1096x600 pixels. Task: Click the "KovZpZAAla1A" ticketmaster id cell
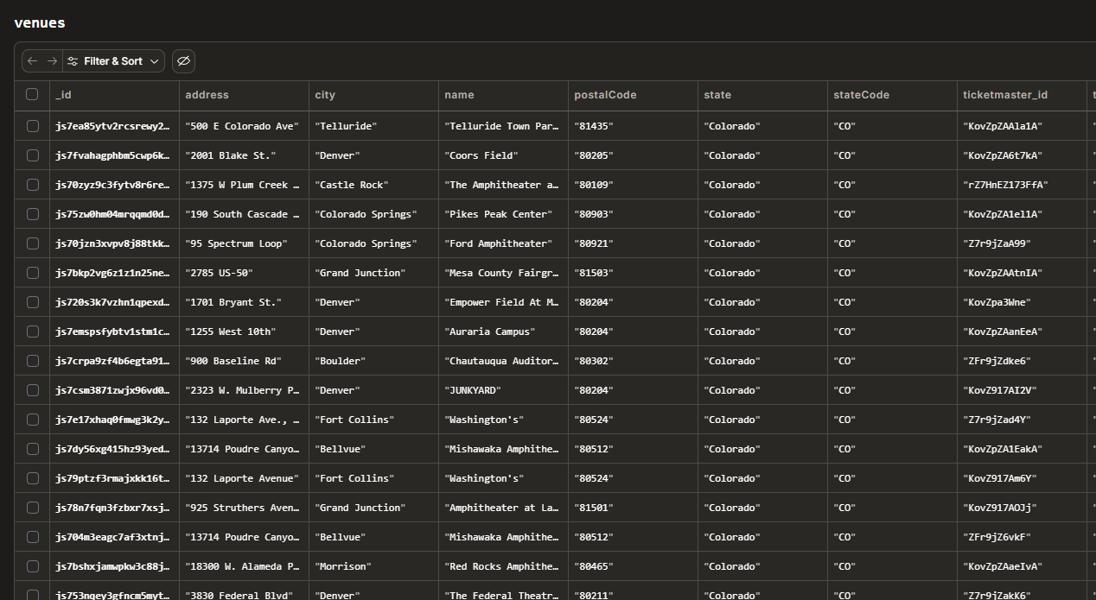point(1022,126)
